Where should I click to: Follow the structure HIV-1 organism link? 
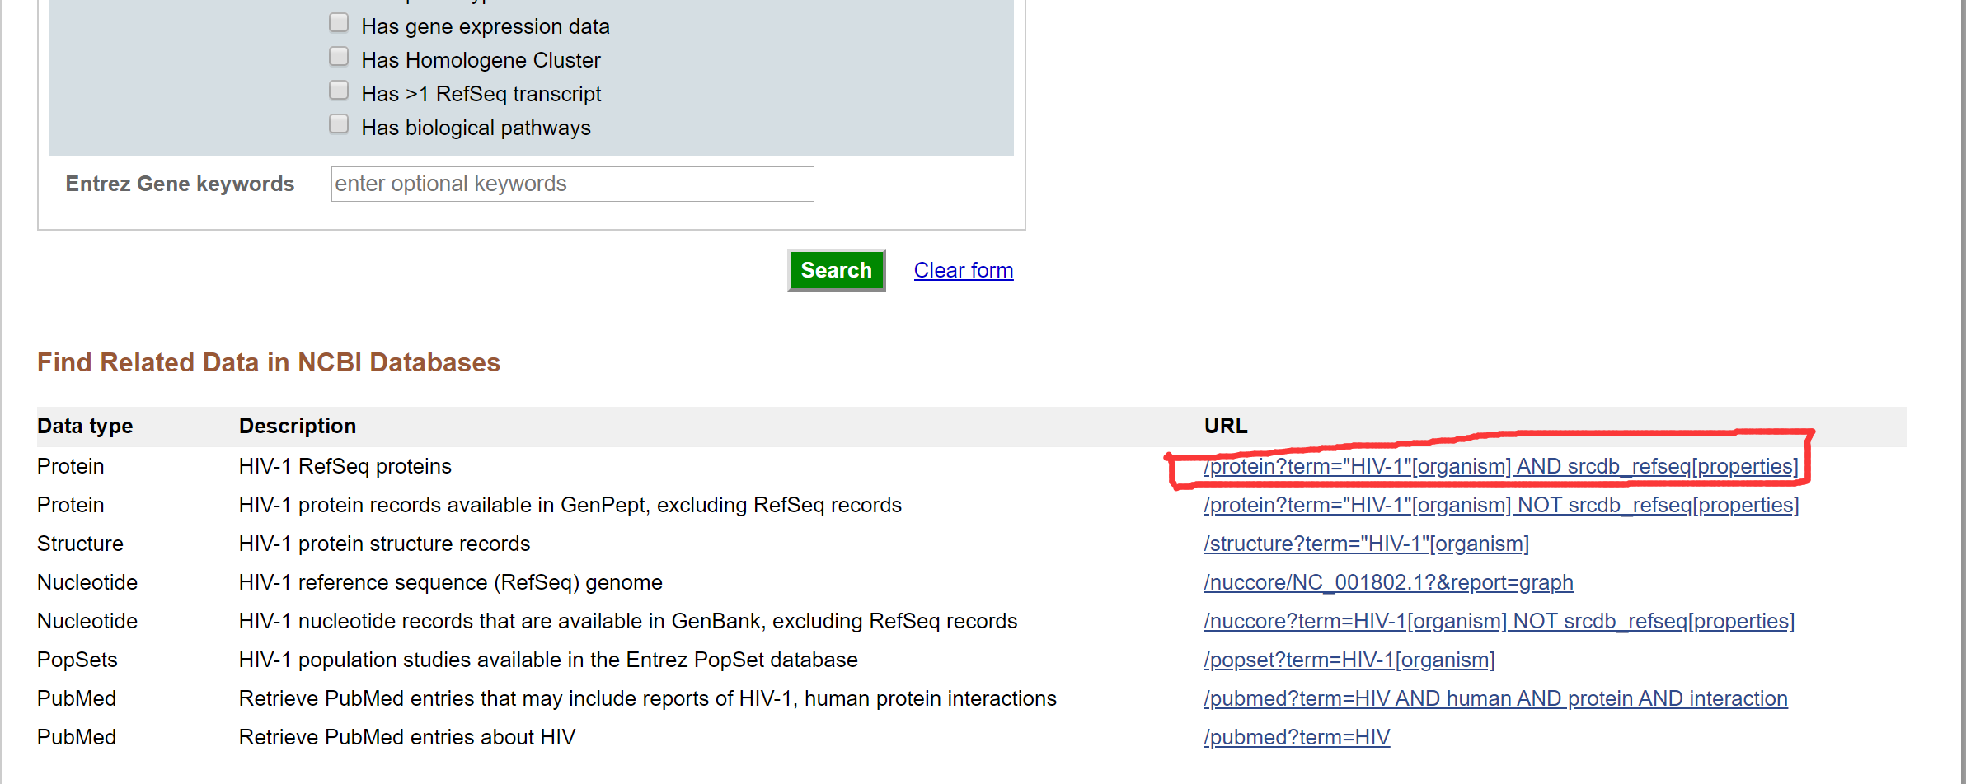[x=1366, y=544]
